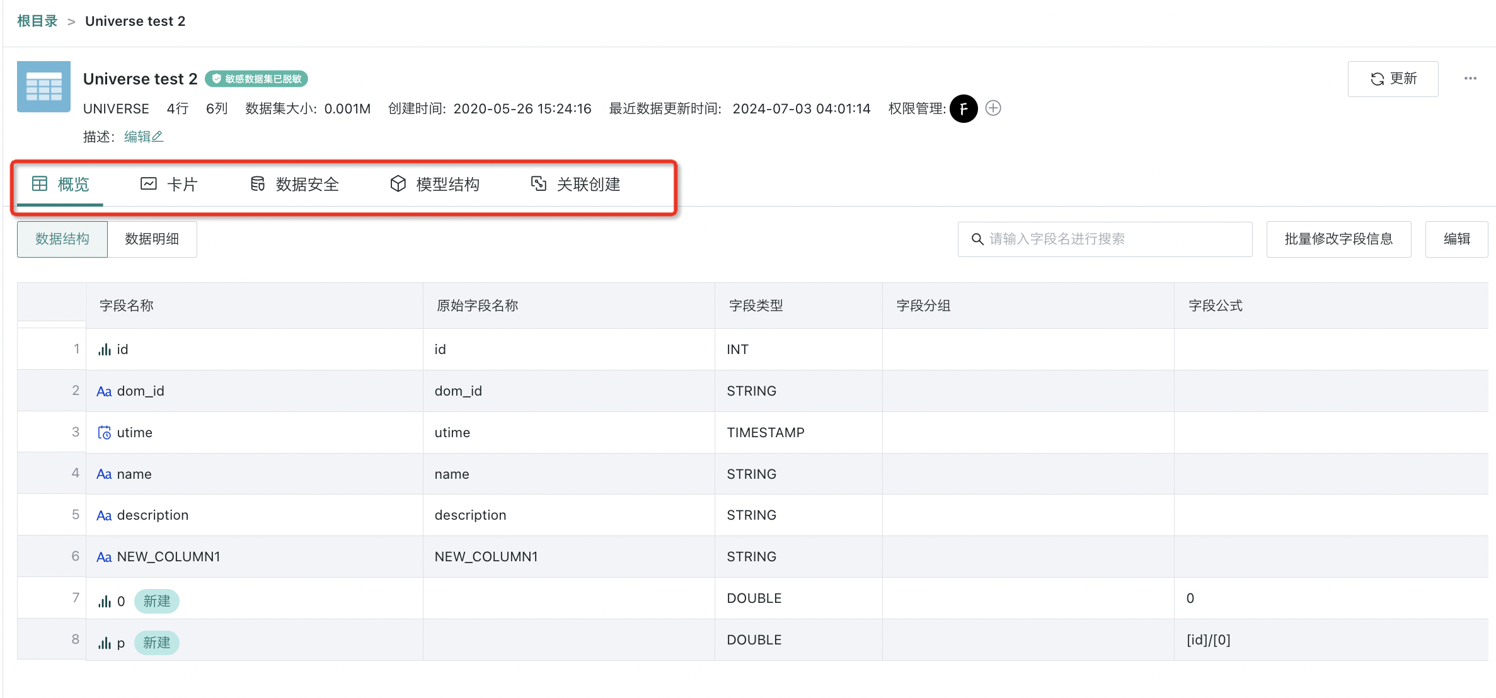This screenshot has height=698, width=1496.
Task: Select the 数据明细 sub-tab
Action: pyautogui.click(x=152, y=239)
